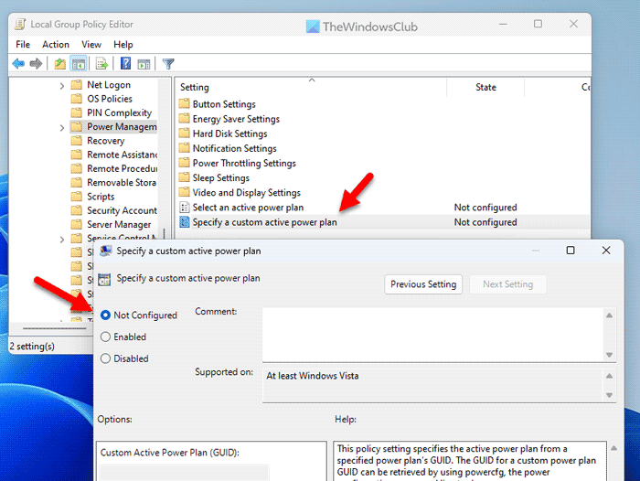Click the Up one level folder icon
This screenshot has height=481, width=640.
click(60, 64)
